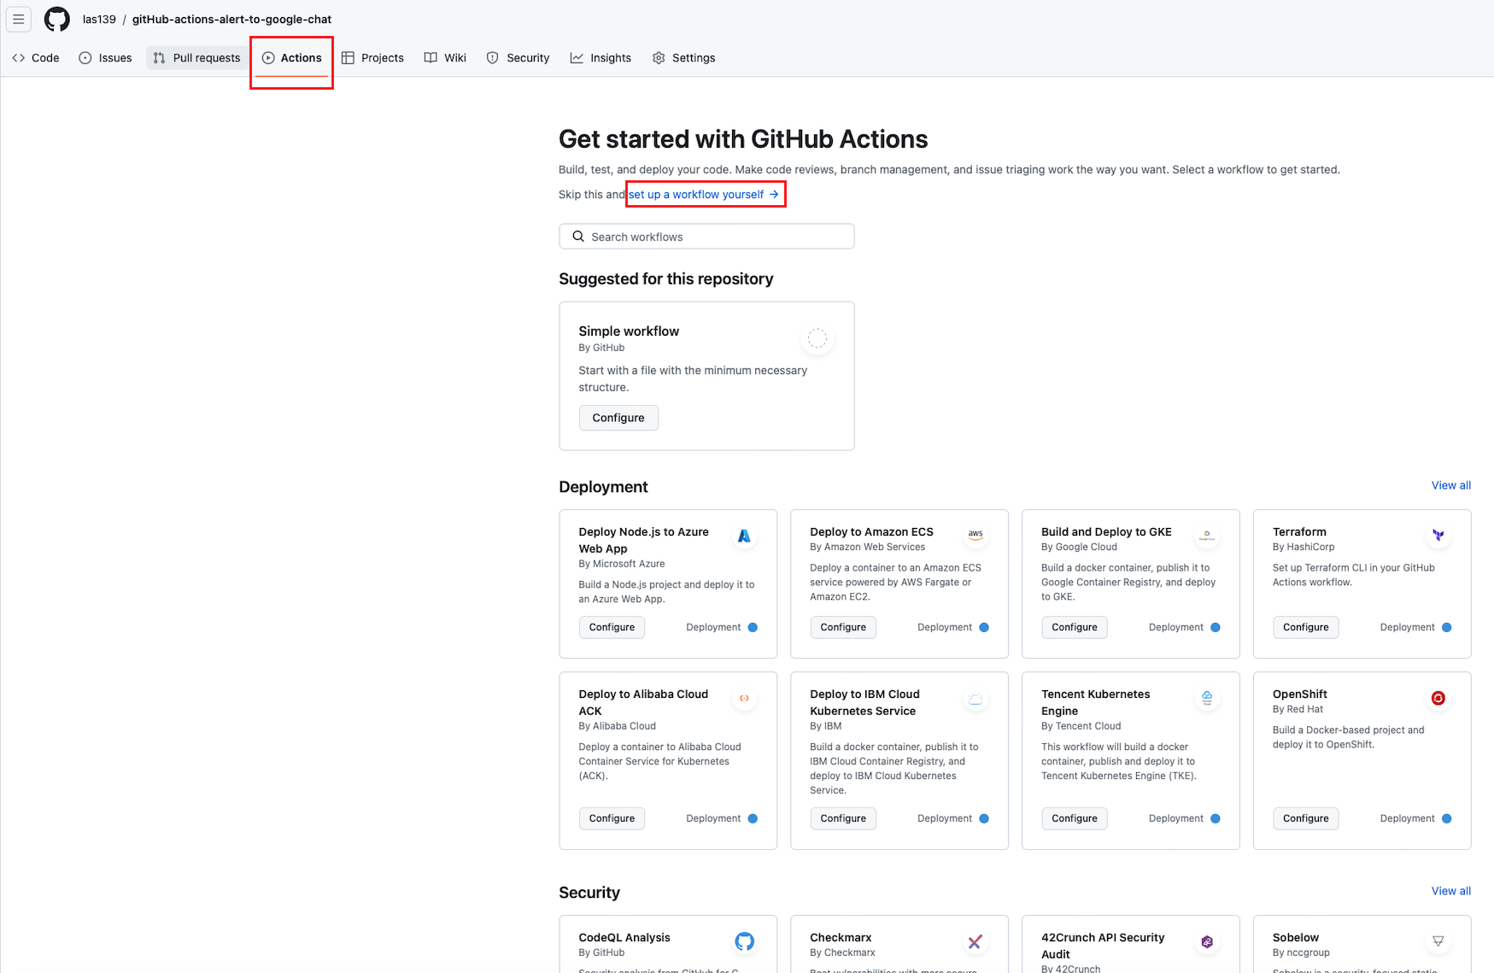This screenshot has height=973, width=1494.
Task: Click the 'Get started with GitHub Actions' heading
Action: tap(743, 139)
